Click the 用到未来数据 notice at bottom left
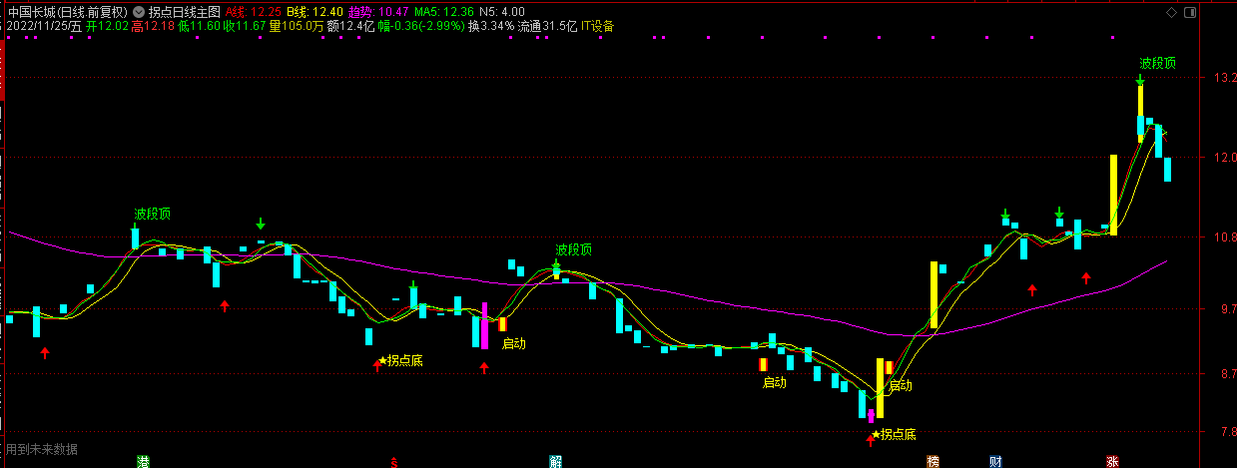 (41, 449)
